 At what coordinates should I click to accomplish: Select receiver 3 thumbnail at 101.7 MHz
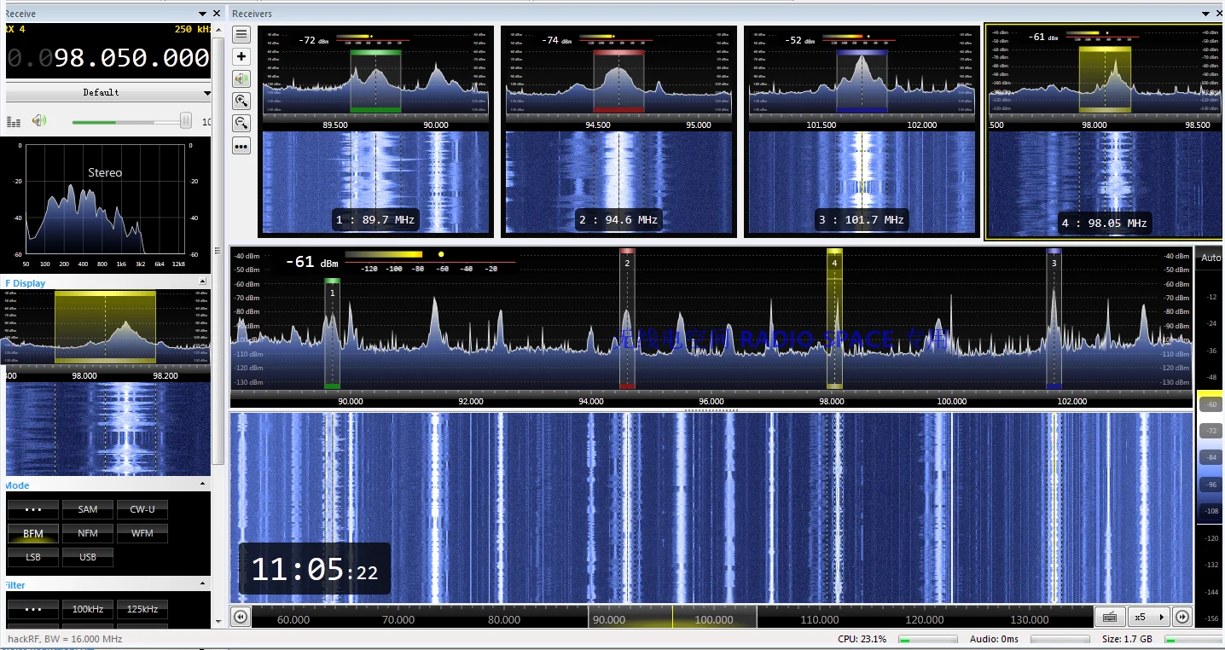click(x=862, y=131)
